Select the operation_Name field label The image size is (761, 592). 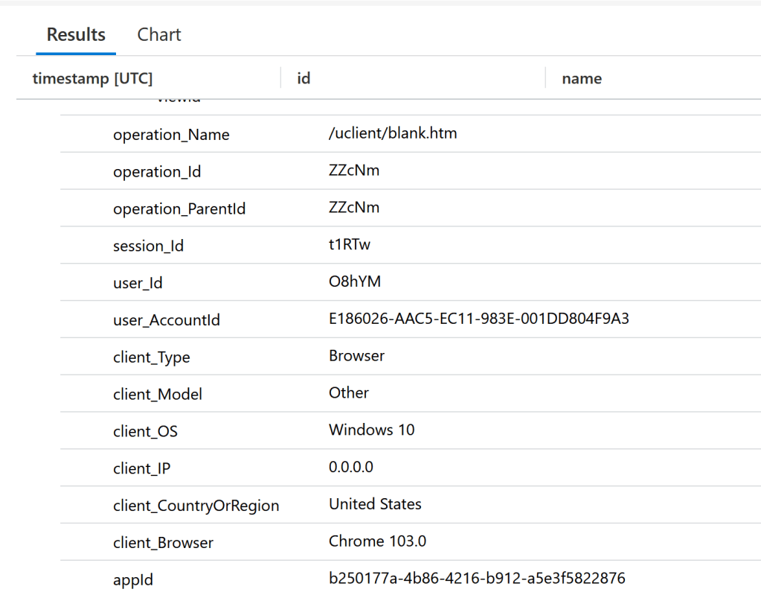pos(171,135)
